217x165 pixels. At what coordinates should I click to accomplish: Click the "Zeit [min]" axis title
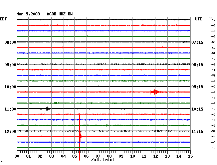(x=103, y=160)
